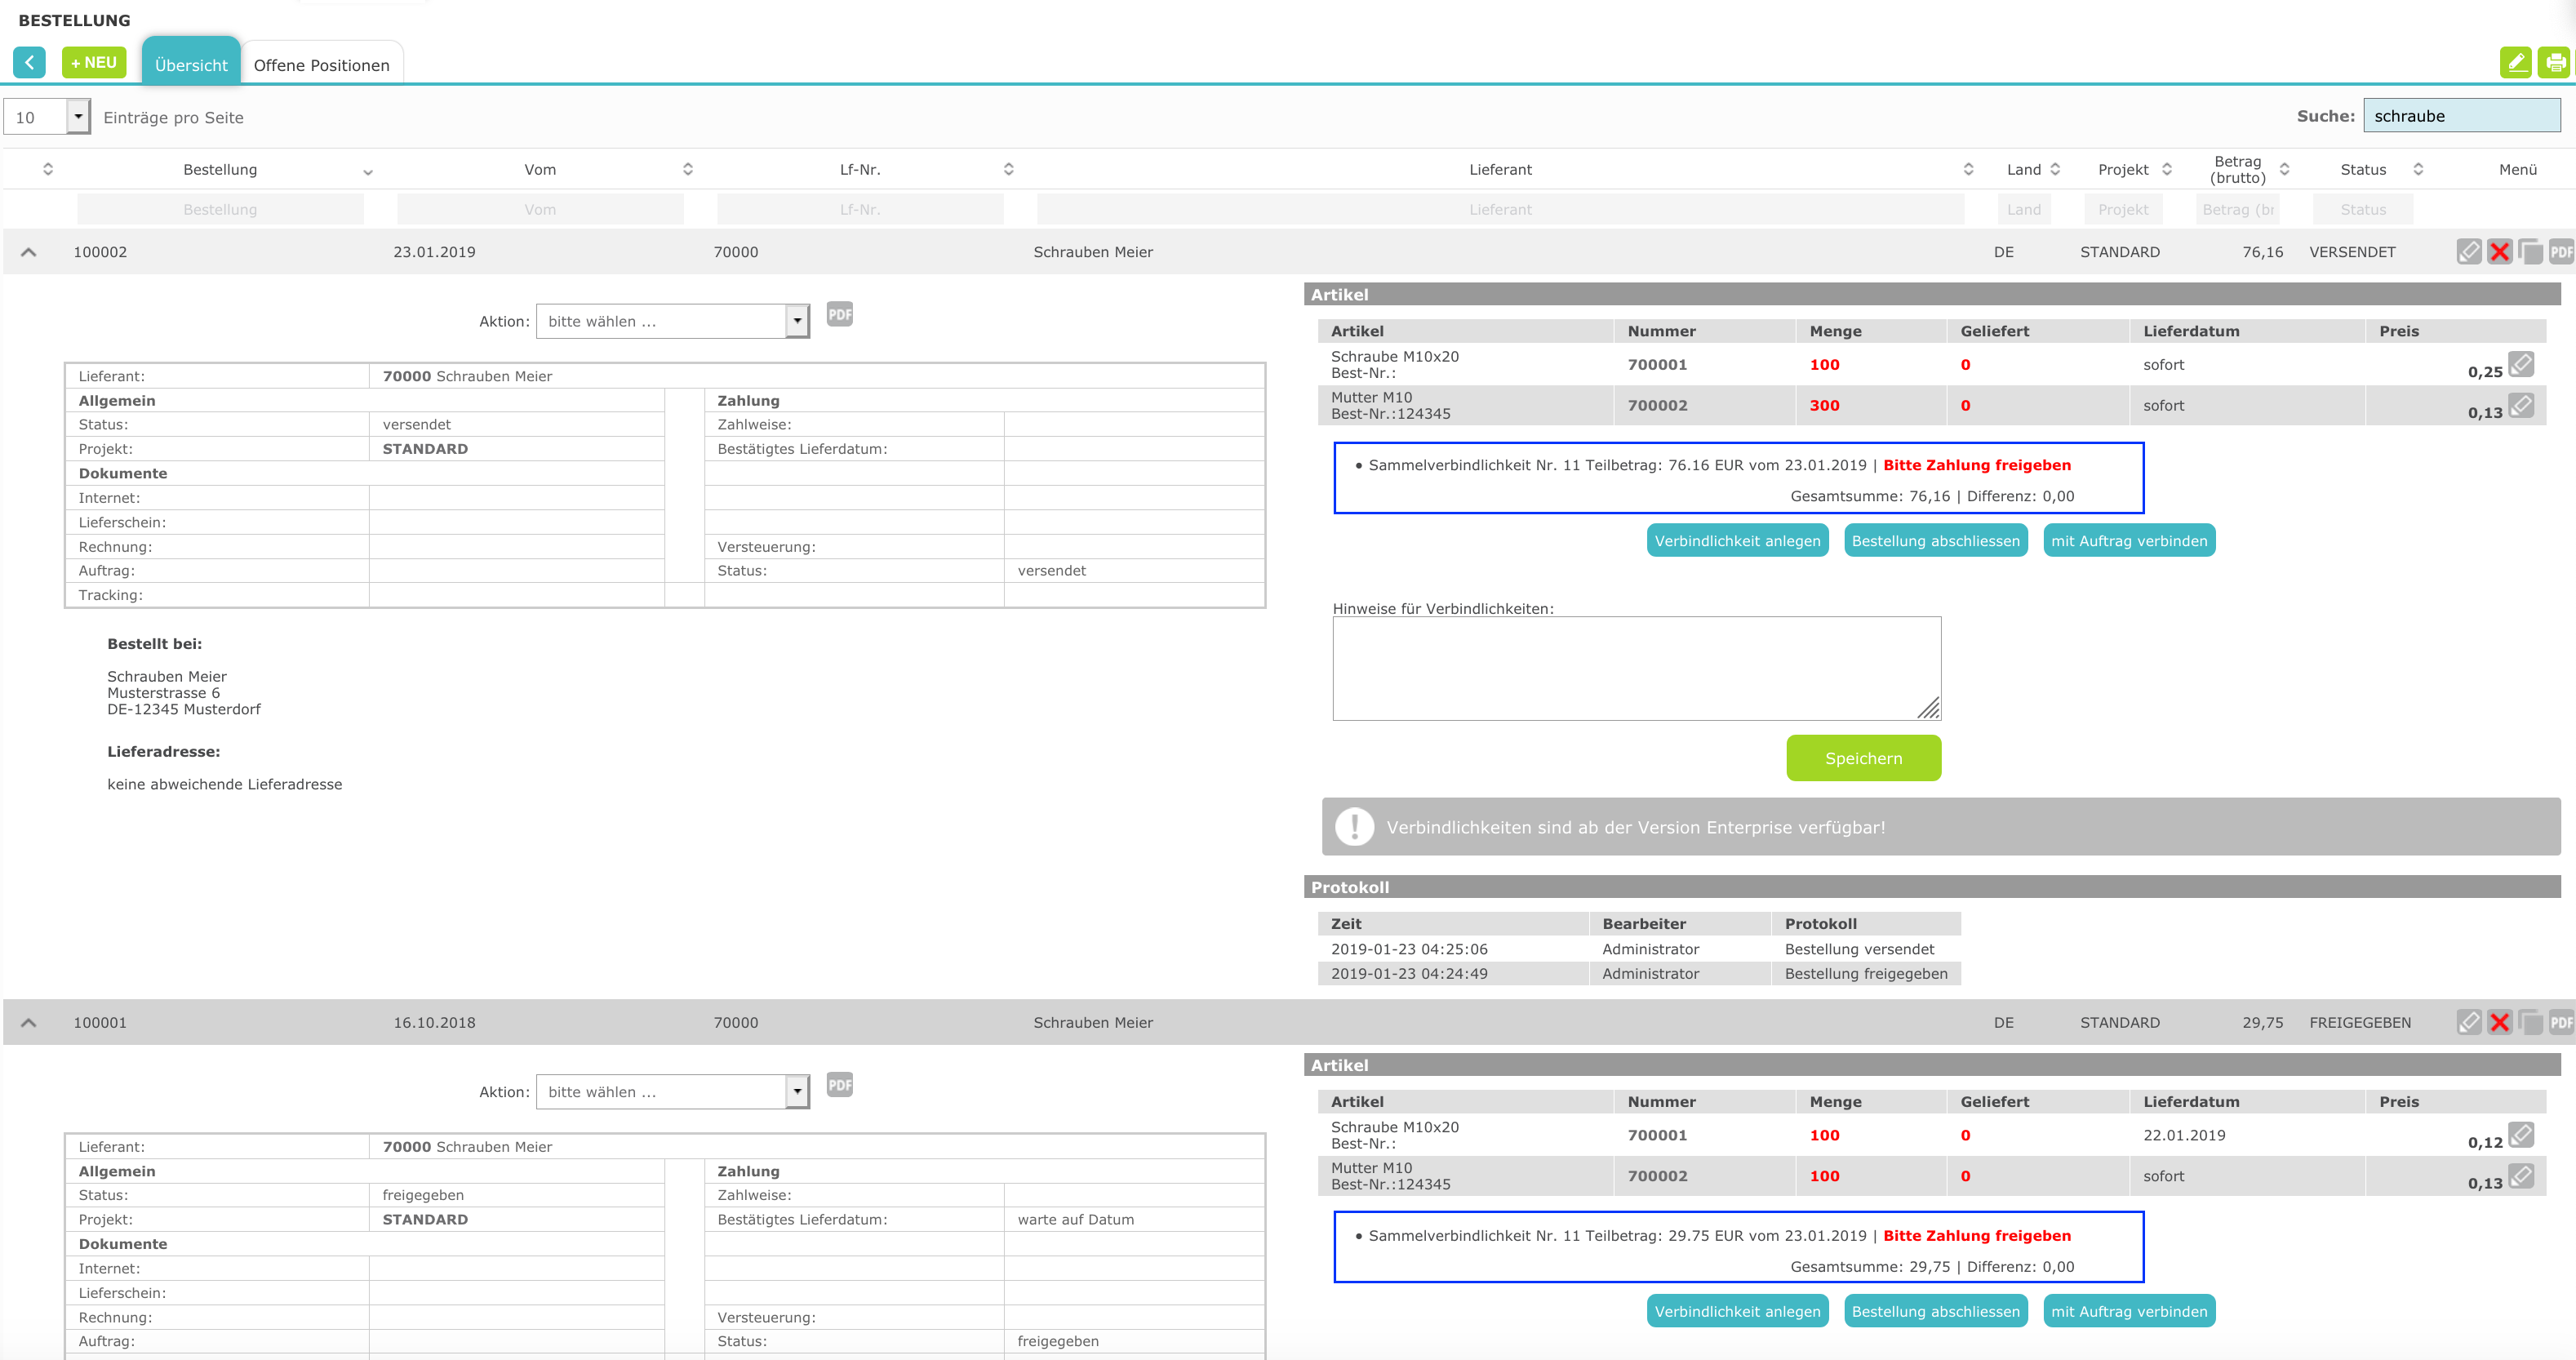The height and width of the screenshot is (1360, 2576).
Task: Switch to Offene Positionen tab
Action: [x=321, y=65]
